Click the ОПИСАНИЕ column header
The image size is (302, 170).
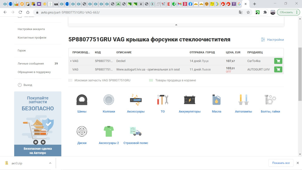[124, 53]
